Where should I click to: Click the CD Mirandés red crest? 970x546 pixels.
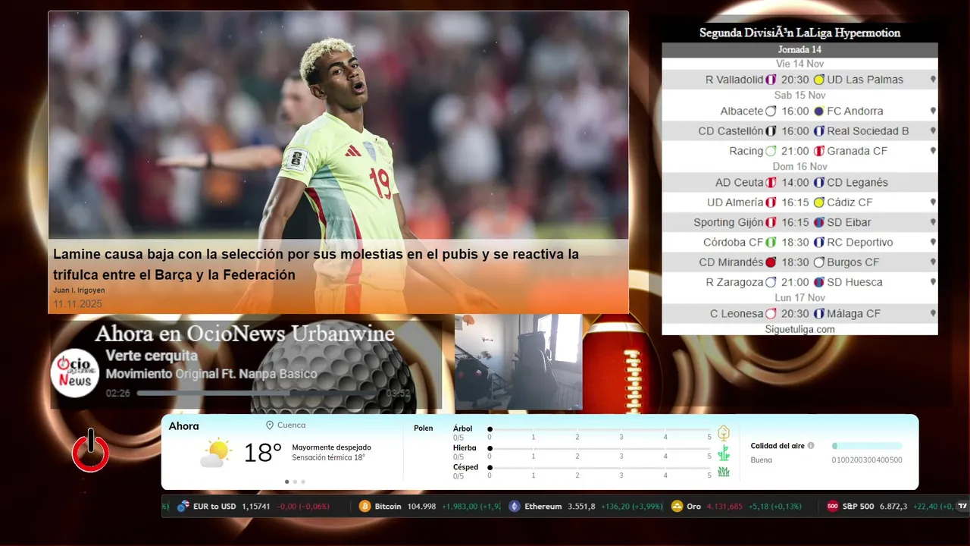771,262
